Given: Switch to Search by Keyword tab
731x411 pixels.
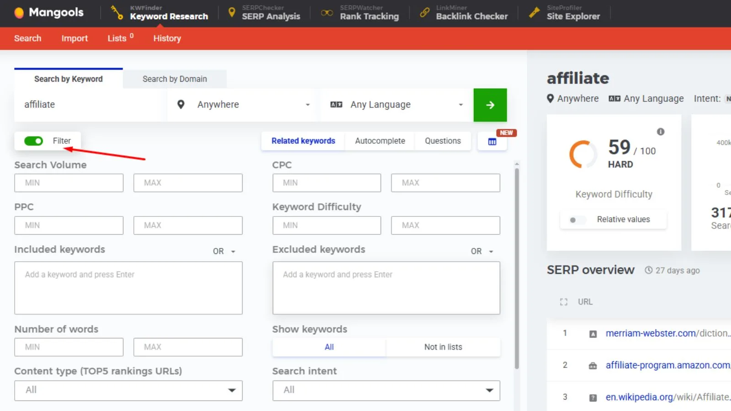Looking at the screenshot, I should tap(69, 79).
